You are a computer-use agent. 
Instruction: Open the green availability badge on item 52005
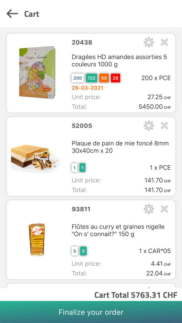[x=82, y=168]
